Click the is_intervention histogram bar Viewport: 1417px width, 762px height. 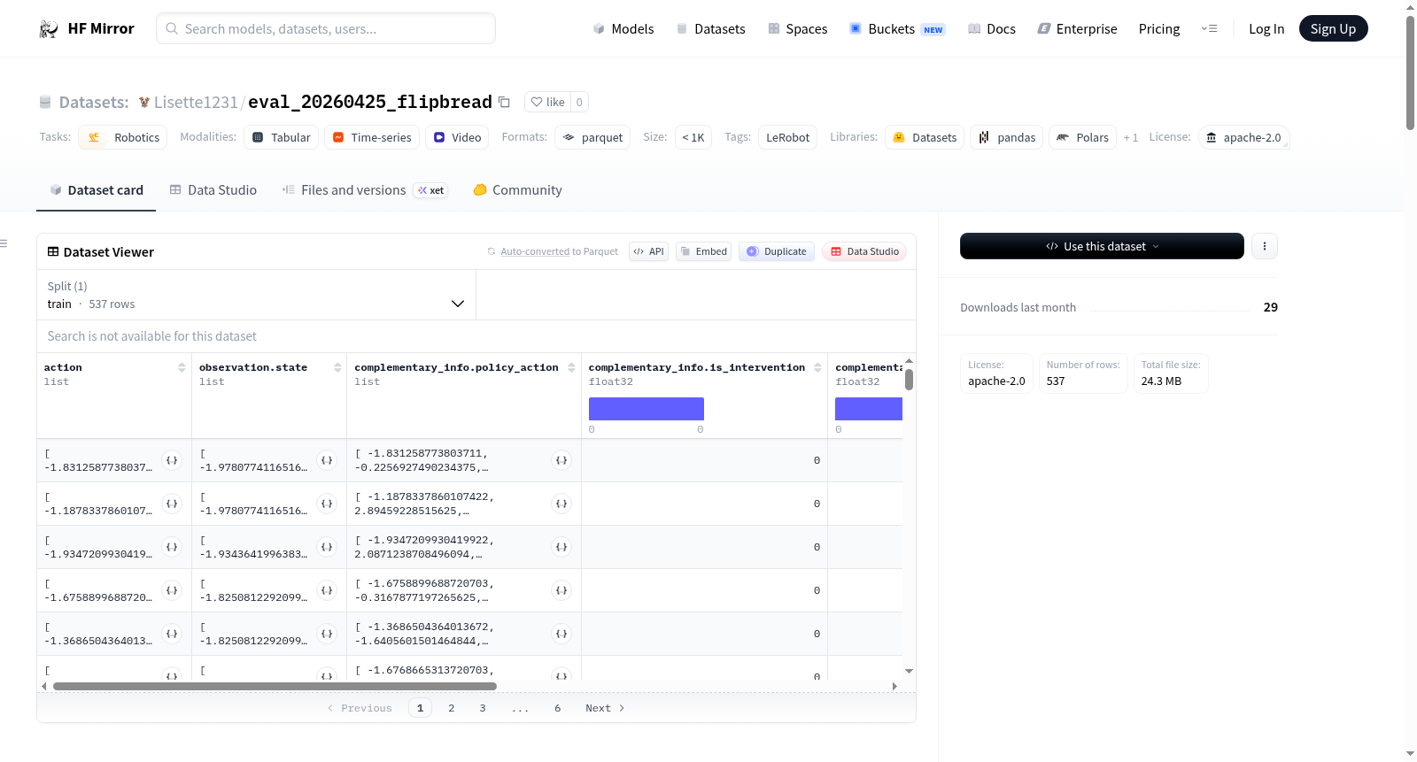click(647, 409)
